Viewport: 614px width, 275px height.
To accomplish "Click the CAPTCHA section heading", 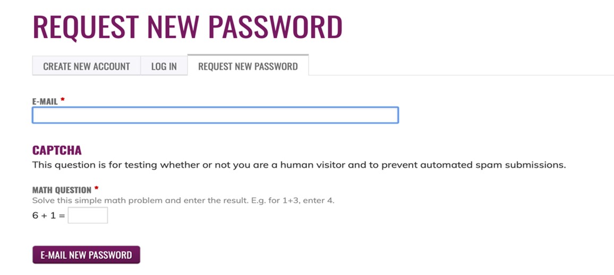I will (57, 150).
